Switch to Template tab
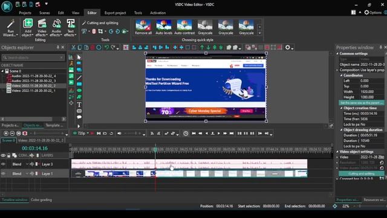 pos(54,125)
